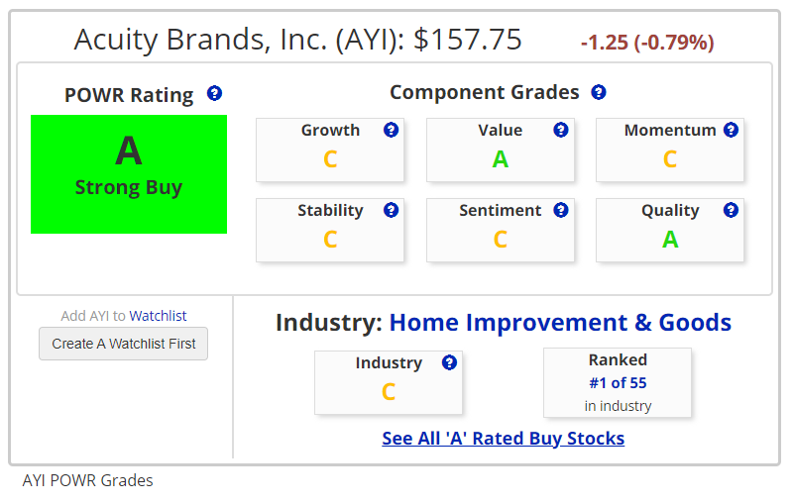793x504 pixels.
Task: Select the Quality grade A card
Action: pyautogui.click(x=670, y=230)
